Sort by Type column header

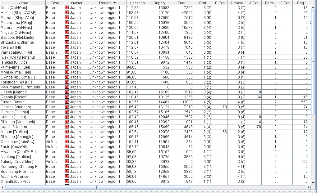tap(55, 3)
